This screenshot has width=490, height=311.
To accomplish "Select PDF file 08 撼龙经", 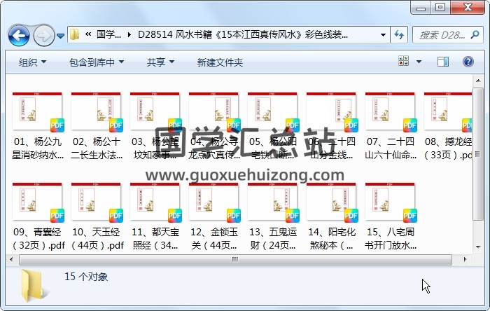I will tap(449, 126).
